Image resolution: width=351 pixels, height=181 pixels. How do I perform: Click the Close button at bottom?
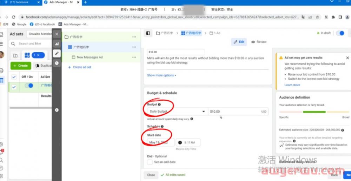[151, 175]
